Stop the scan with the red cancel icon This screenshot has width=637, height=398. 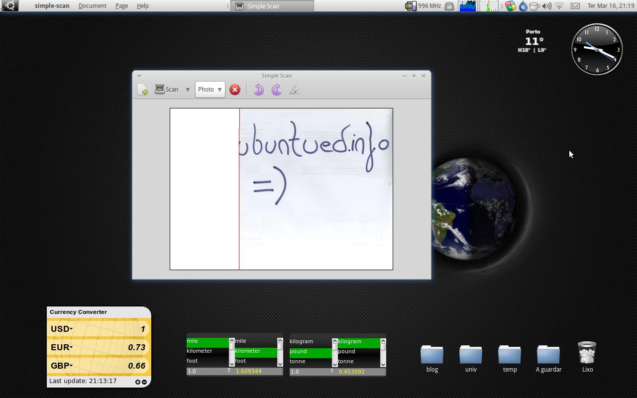234,90
